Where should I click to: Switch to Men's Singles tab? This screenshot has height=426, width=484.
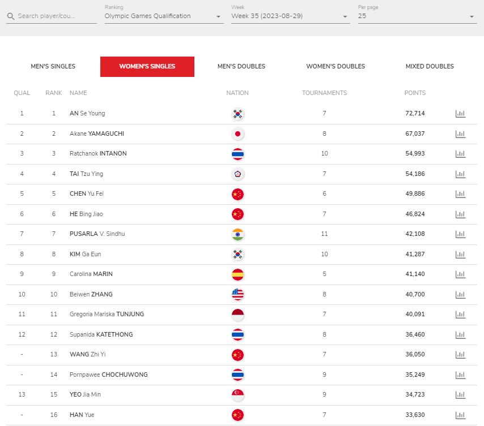(x=53, y=66)
